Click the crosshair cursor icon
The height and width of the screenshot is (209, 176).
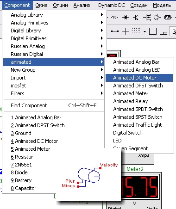[126, 31]
